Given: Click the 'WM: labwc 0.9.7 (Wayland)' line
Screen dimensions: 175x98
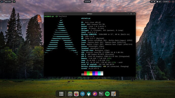Looking at the screenshot, I should pyautogui.click(x=93, y=38).
